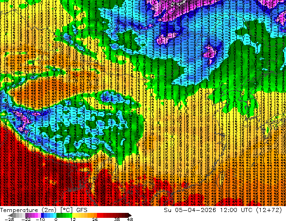Viewport: 286px width, 221px height.
Task: Click the dark right arrow end of color scale
Action: pos(129,215)
